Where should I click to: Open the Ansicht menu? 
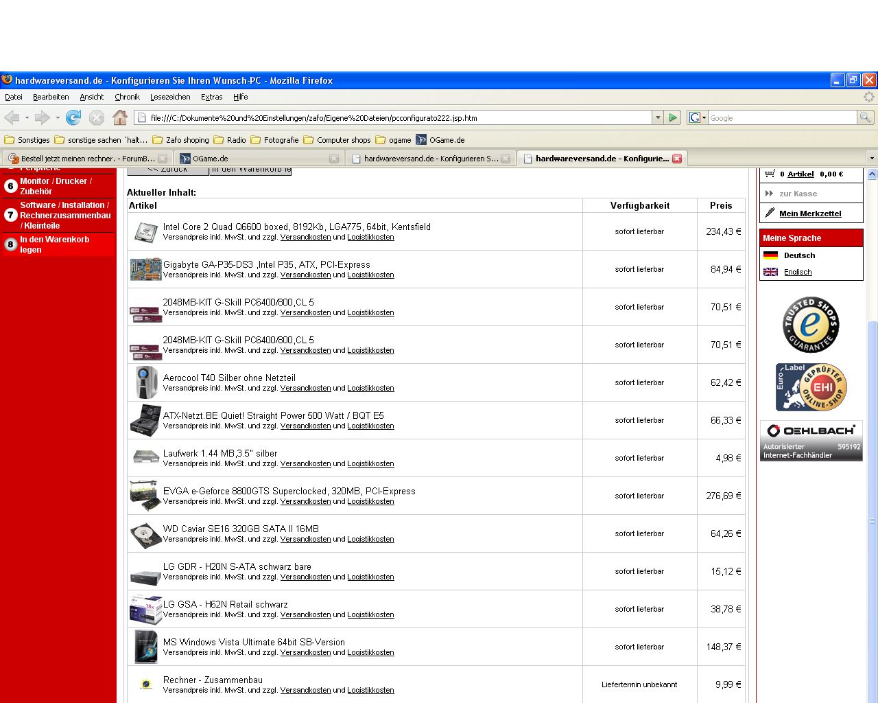pos(92,97)
